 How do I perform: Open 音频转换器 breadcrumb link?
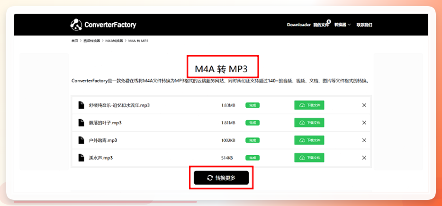[91, 41]
